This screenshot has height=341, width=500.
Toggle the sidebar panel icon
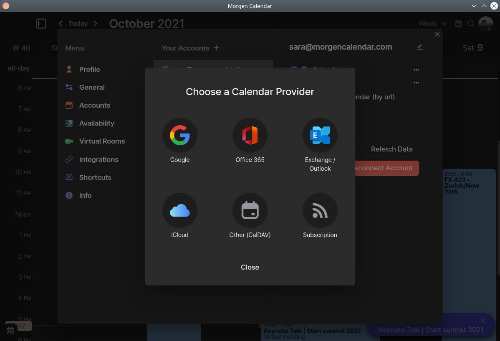click(x=41, y=24)
